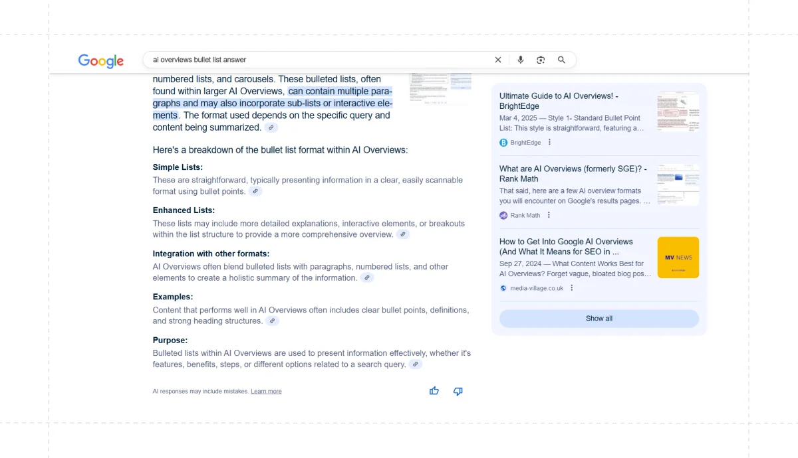Viewport: 798px width, 458px height.
Task: Click the "Mar 4, 2025" result snippet
Action: (572, 123)
